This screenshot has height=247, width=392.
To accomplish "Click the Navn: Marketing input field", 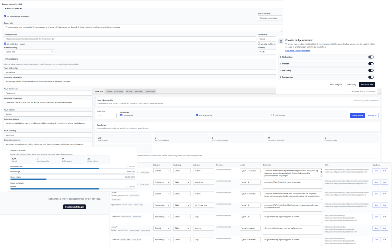I will 48,135.
